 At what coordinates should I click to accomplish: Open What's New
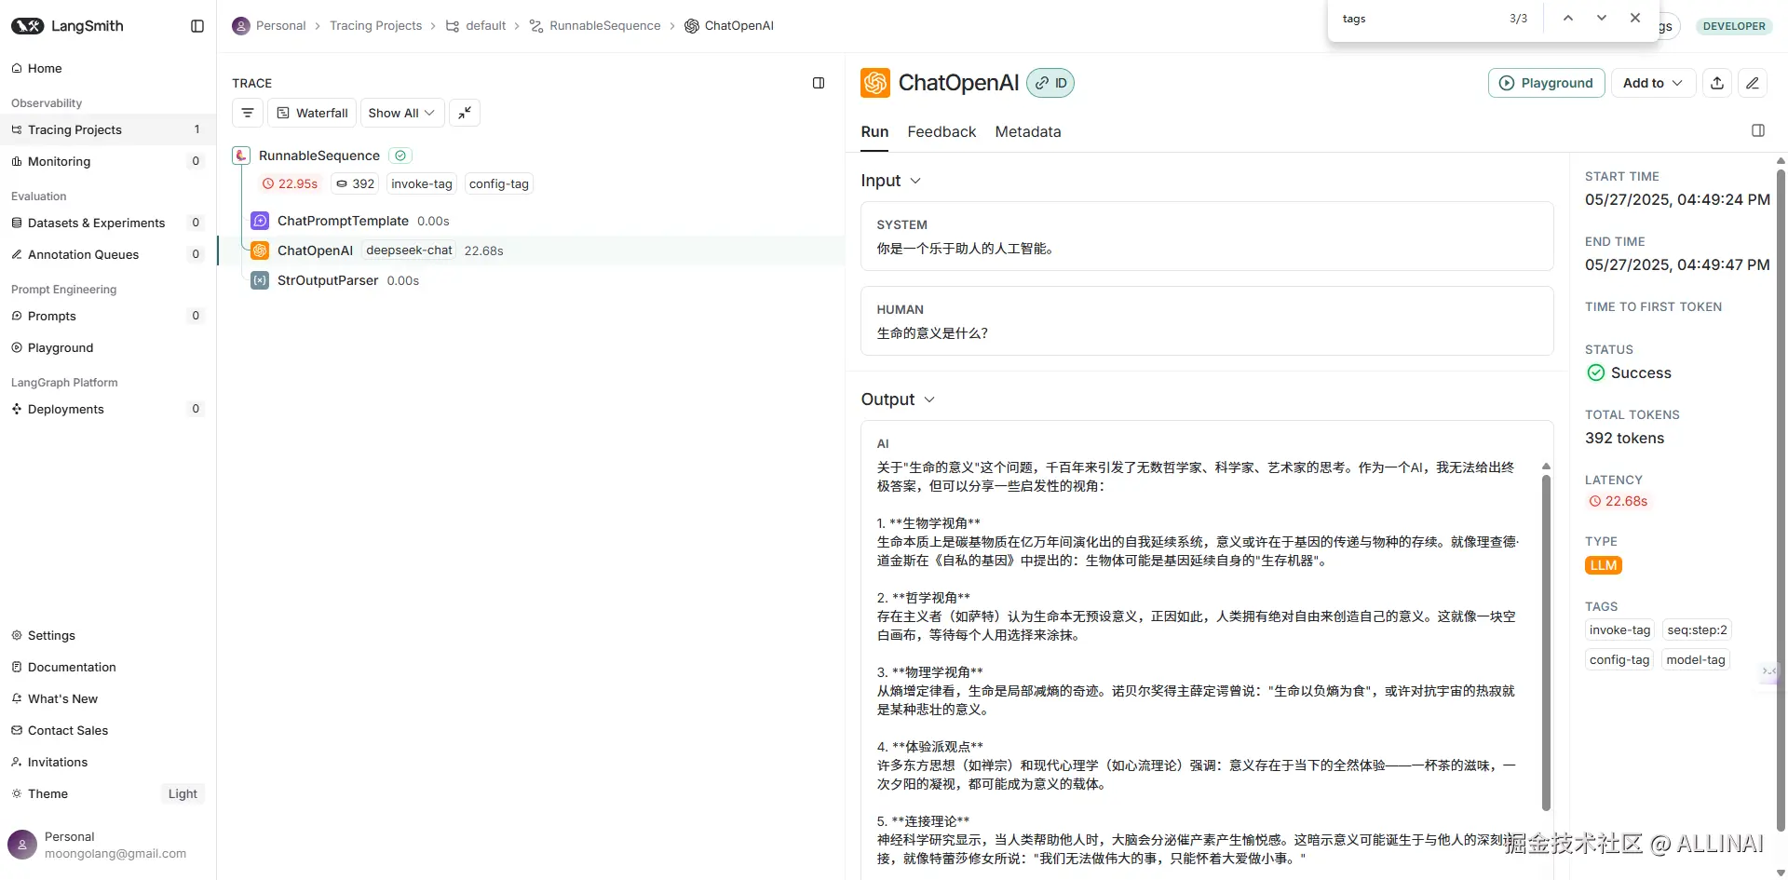[108, 698]
